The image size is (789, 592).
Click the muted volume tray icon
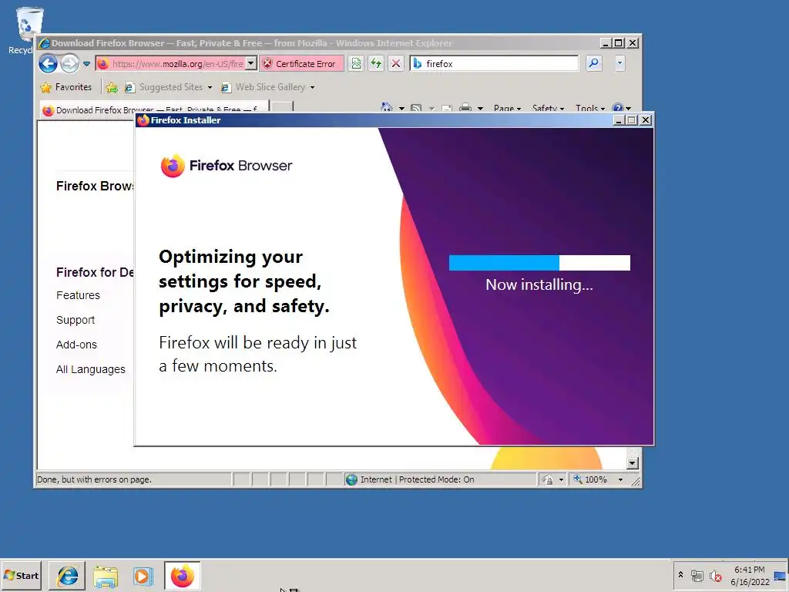click(x=715, y=575)
